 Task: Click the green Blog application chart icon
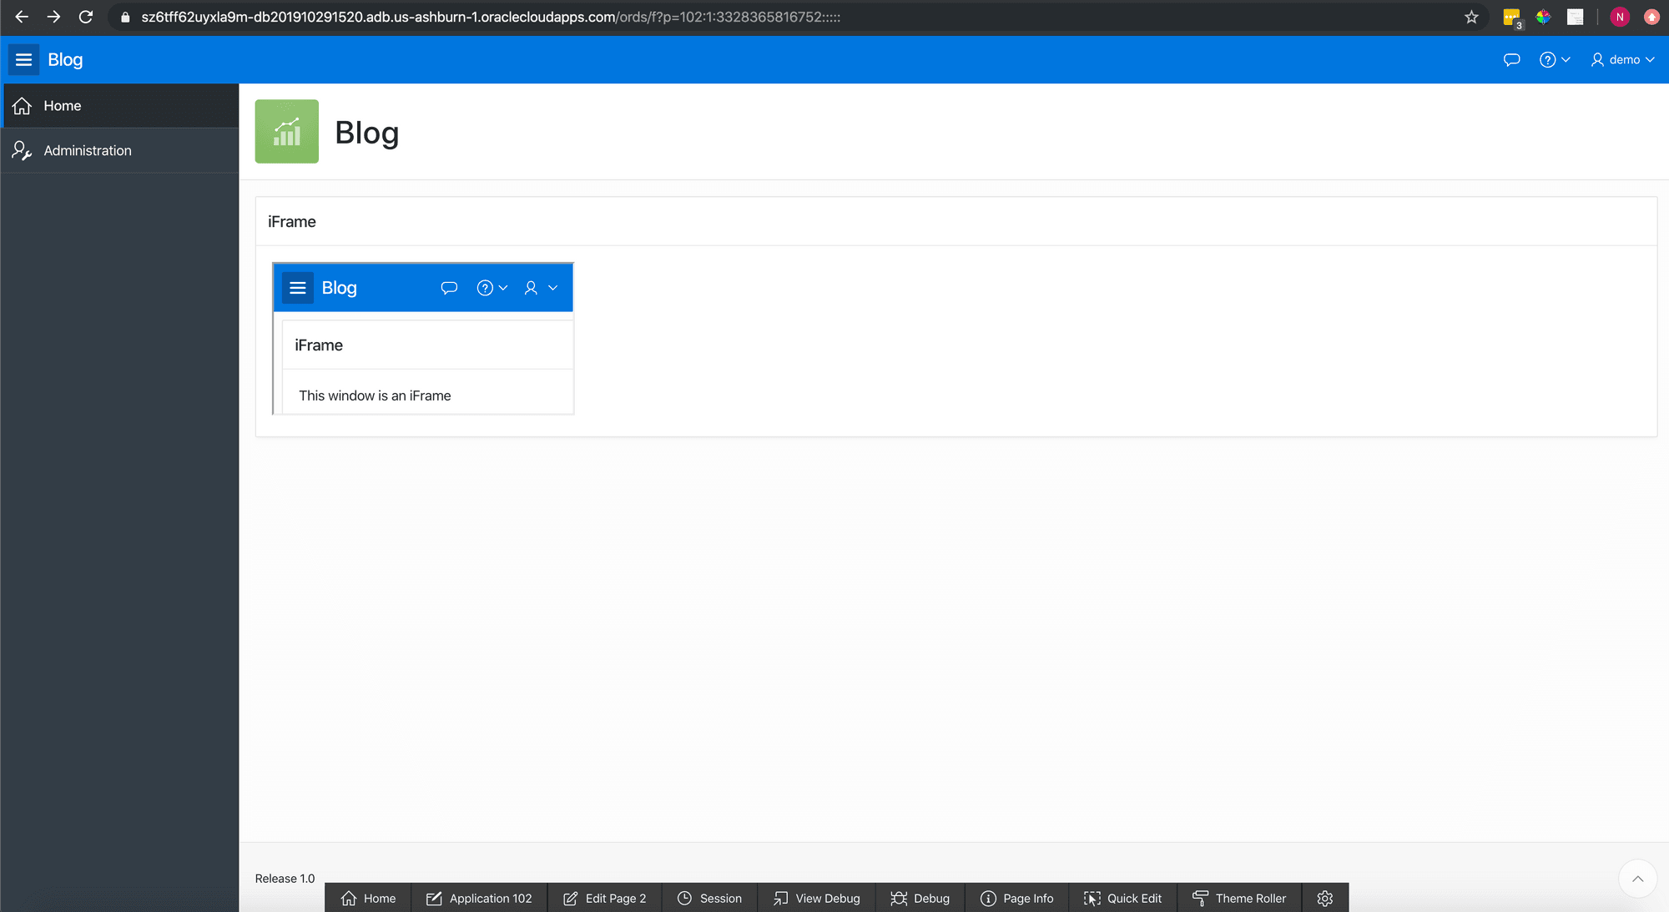pyautogui.click(x=286, y=131)
